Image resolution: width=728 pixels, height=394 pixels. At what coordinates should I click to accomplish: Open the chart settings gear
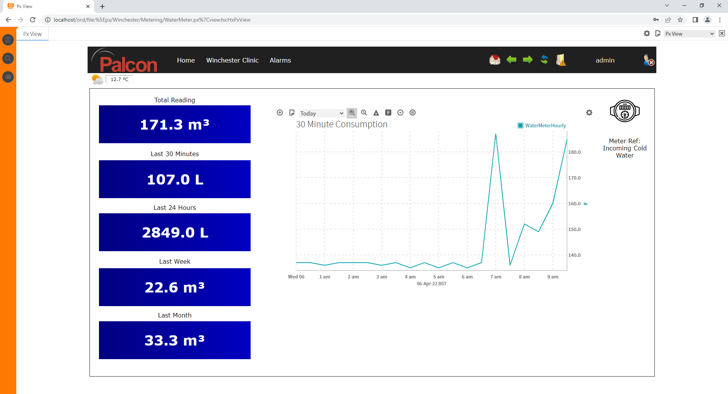589,113
